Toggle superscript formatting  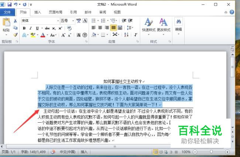pos(60,28)
